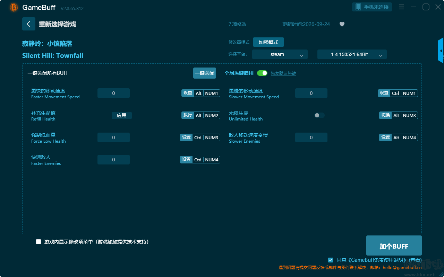Viewport: 444px width, 277px height.
Task: Click 设置 hotkey for Force Low Health
Action: coord(186,137)
